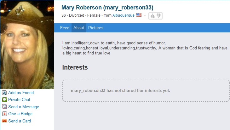Select the Send a Message link
Screen dimensions: 230x130
pos(24,107)
